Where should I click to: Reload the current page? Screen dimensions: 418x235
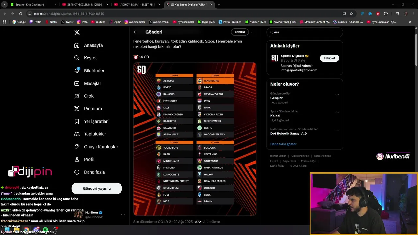pos(20,14)
